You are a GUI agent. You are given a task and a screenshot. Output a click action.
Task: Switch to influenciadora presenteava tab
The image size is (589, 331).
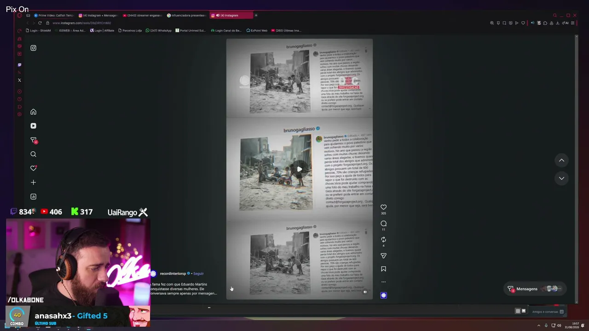pyautogui.click(x=186, y=15)
